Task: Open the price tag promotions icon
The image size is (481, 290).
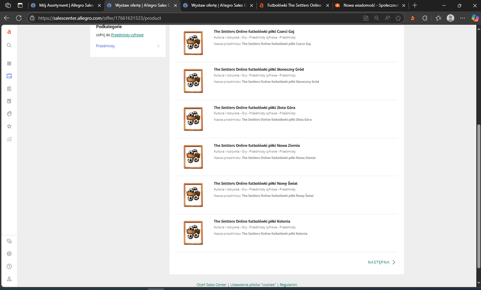Action: (x=9, y=114)
